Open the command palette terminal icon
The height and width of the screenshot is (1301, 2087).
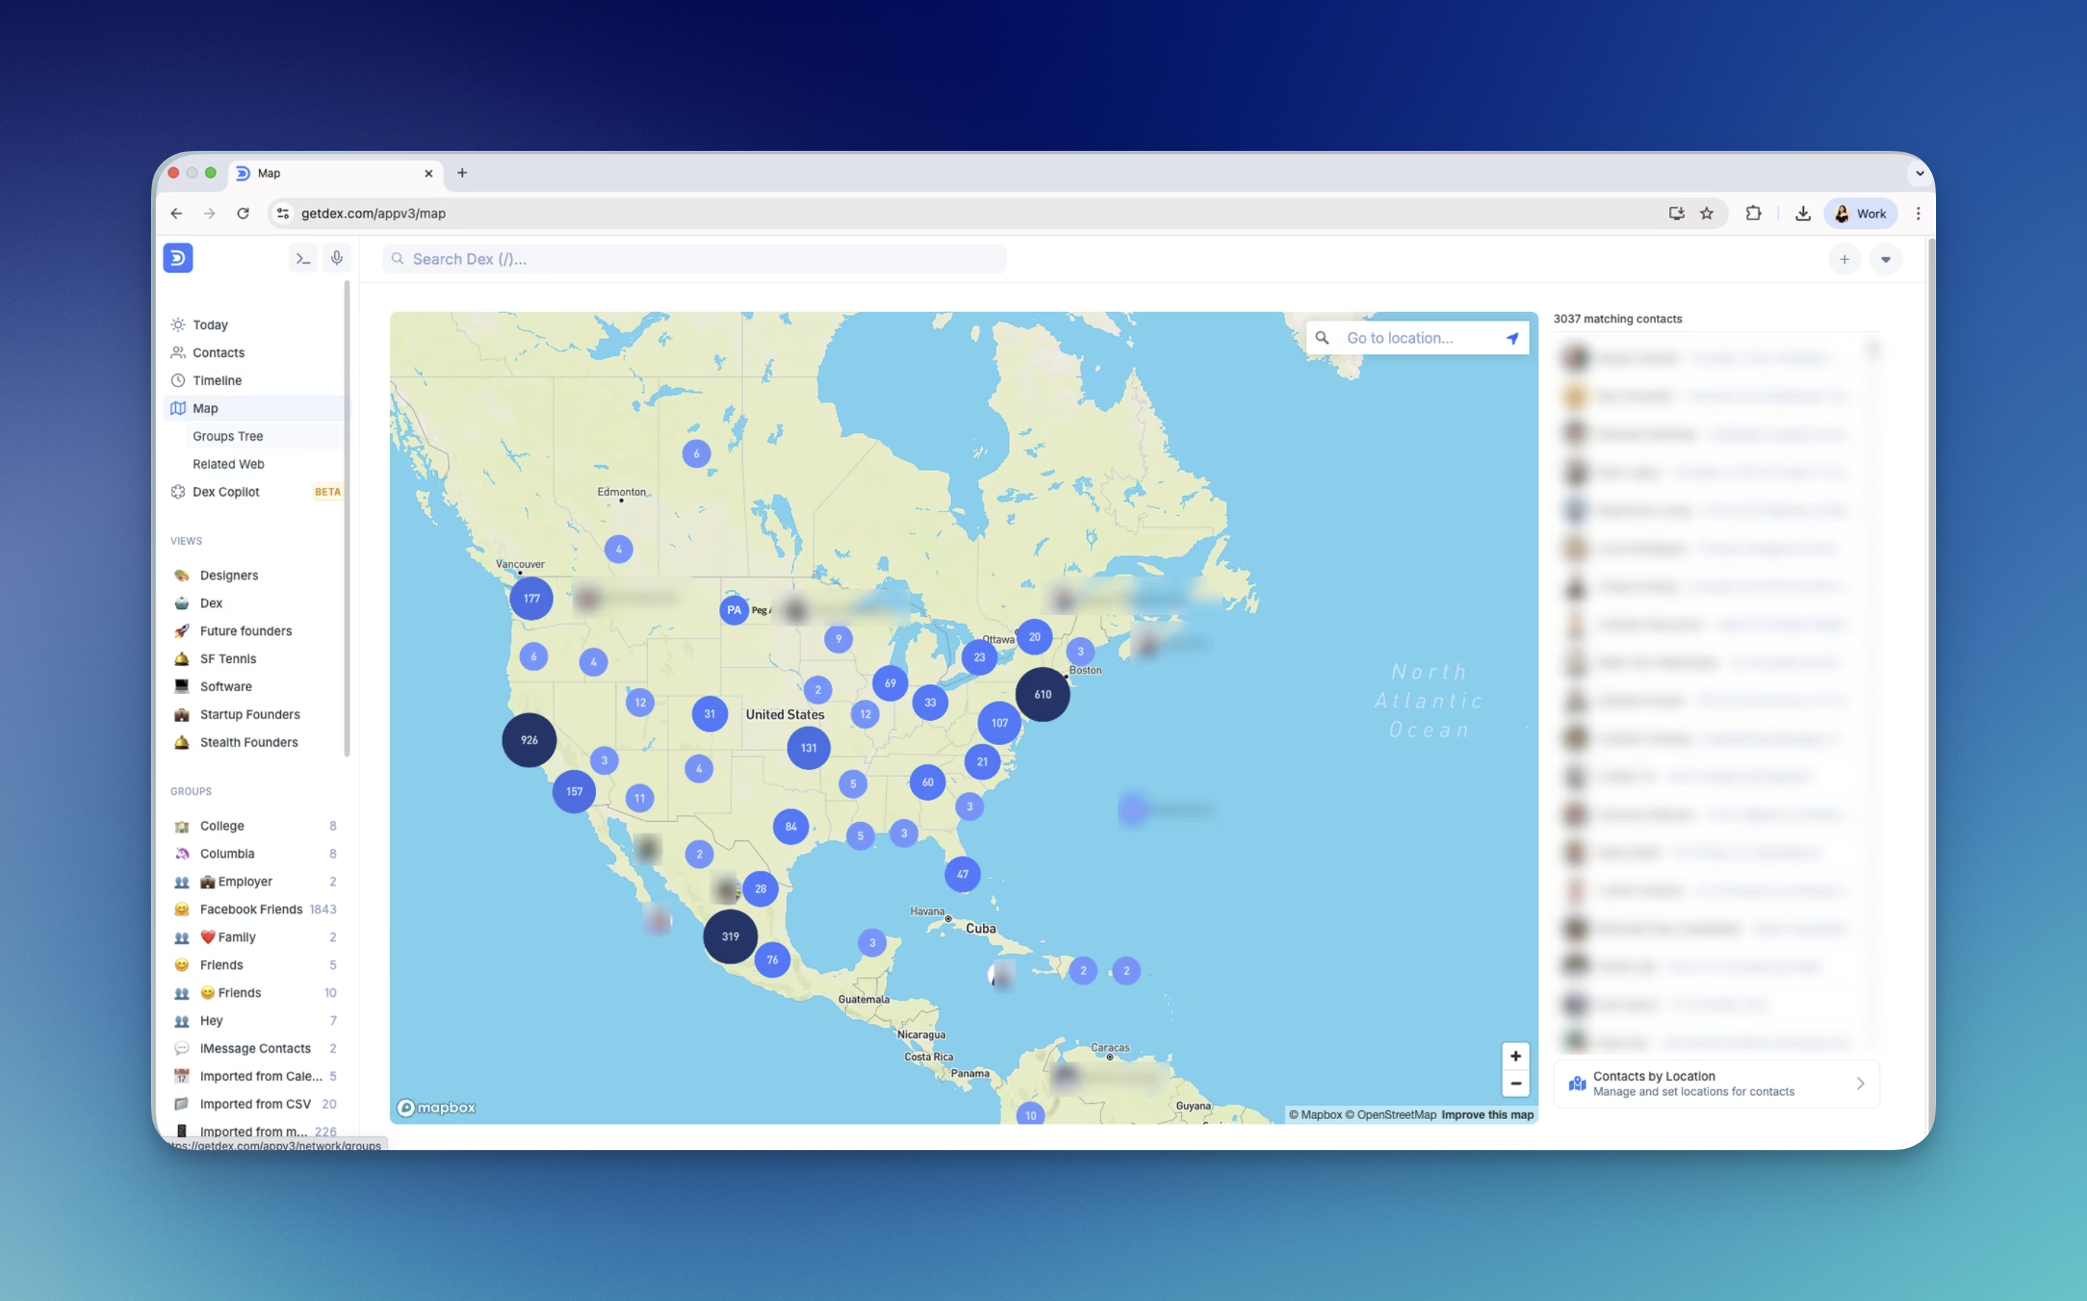(x=302, y=257)
